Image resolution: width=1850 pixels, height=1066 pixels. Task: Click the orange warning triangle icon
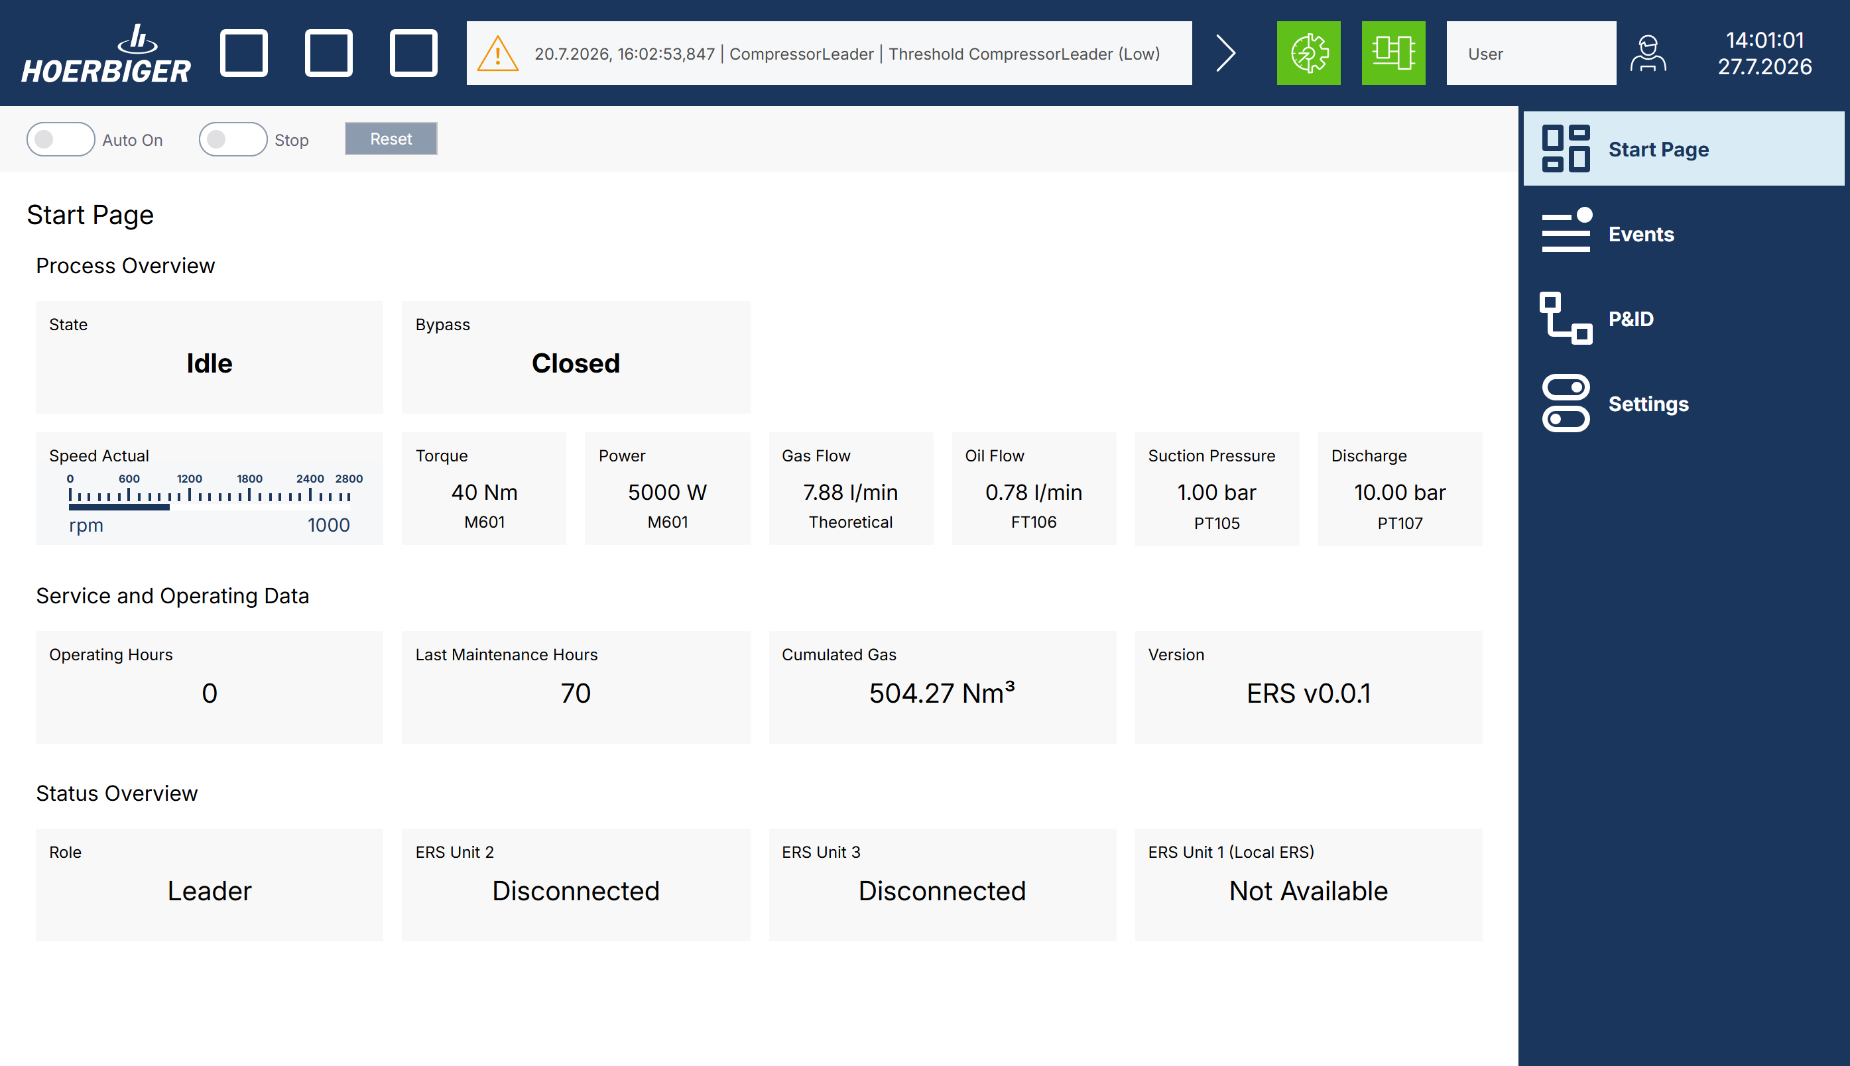(x=498, y=54)
